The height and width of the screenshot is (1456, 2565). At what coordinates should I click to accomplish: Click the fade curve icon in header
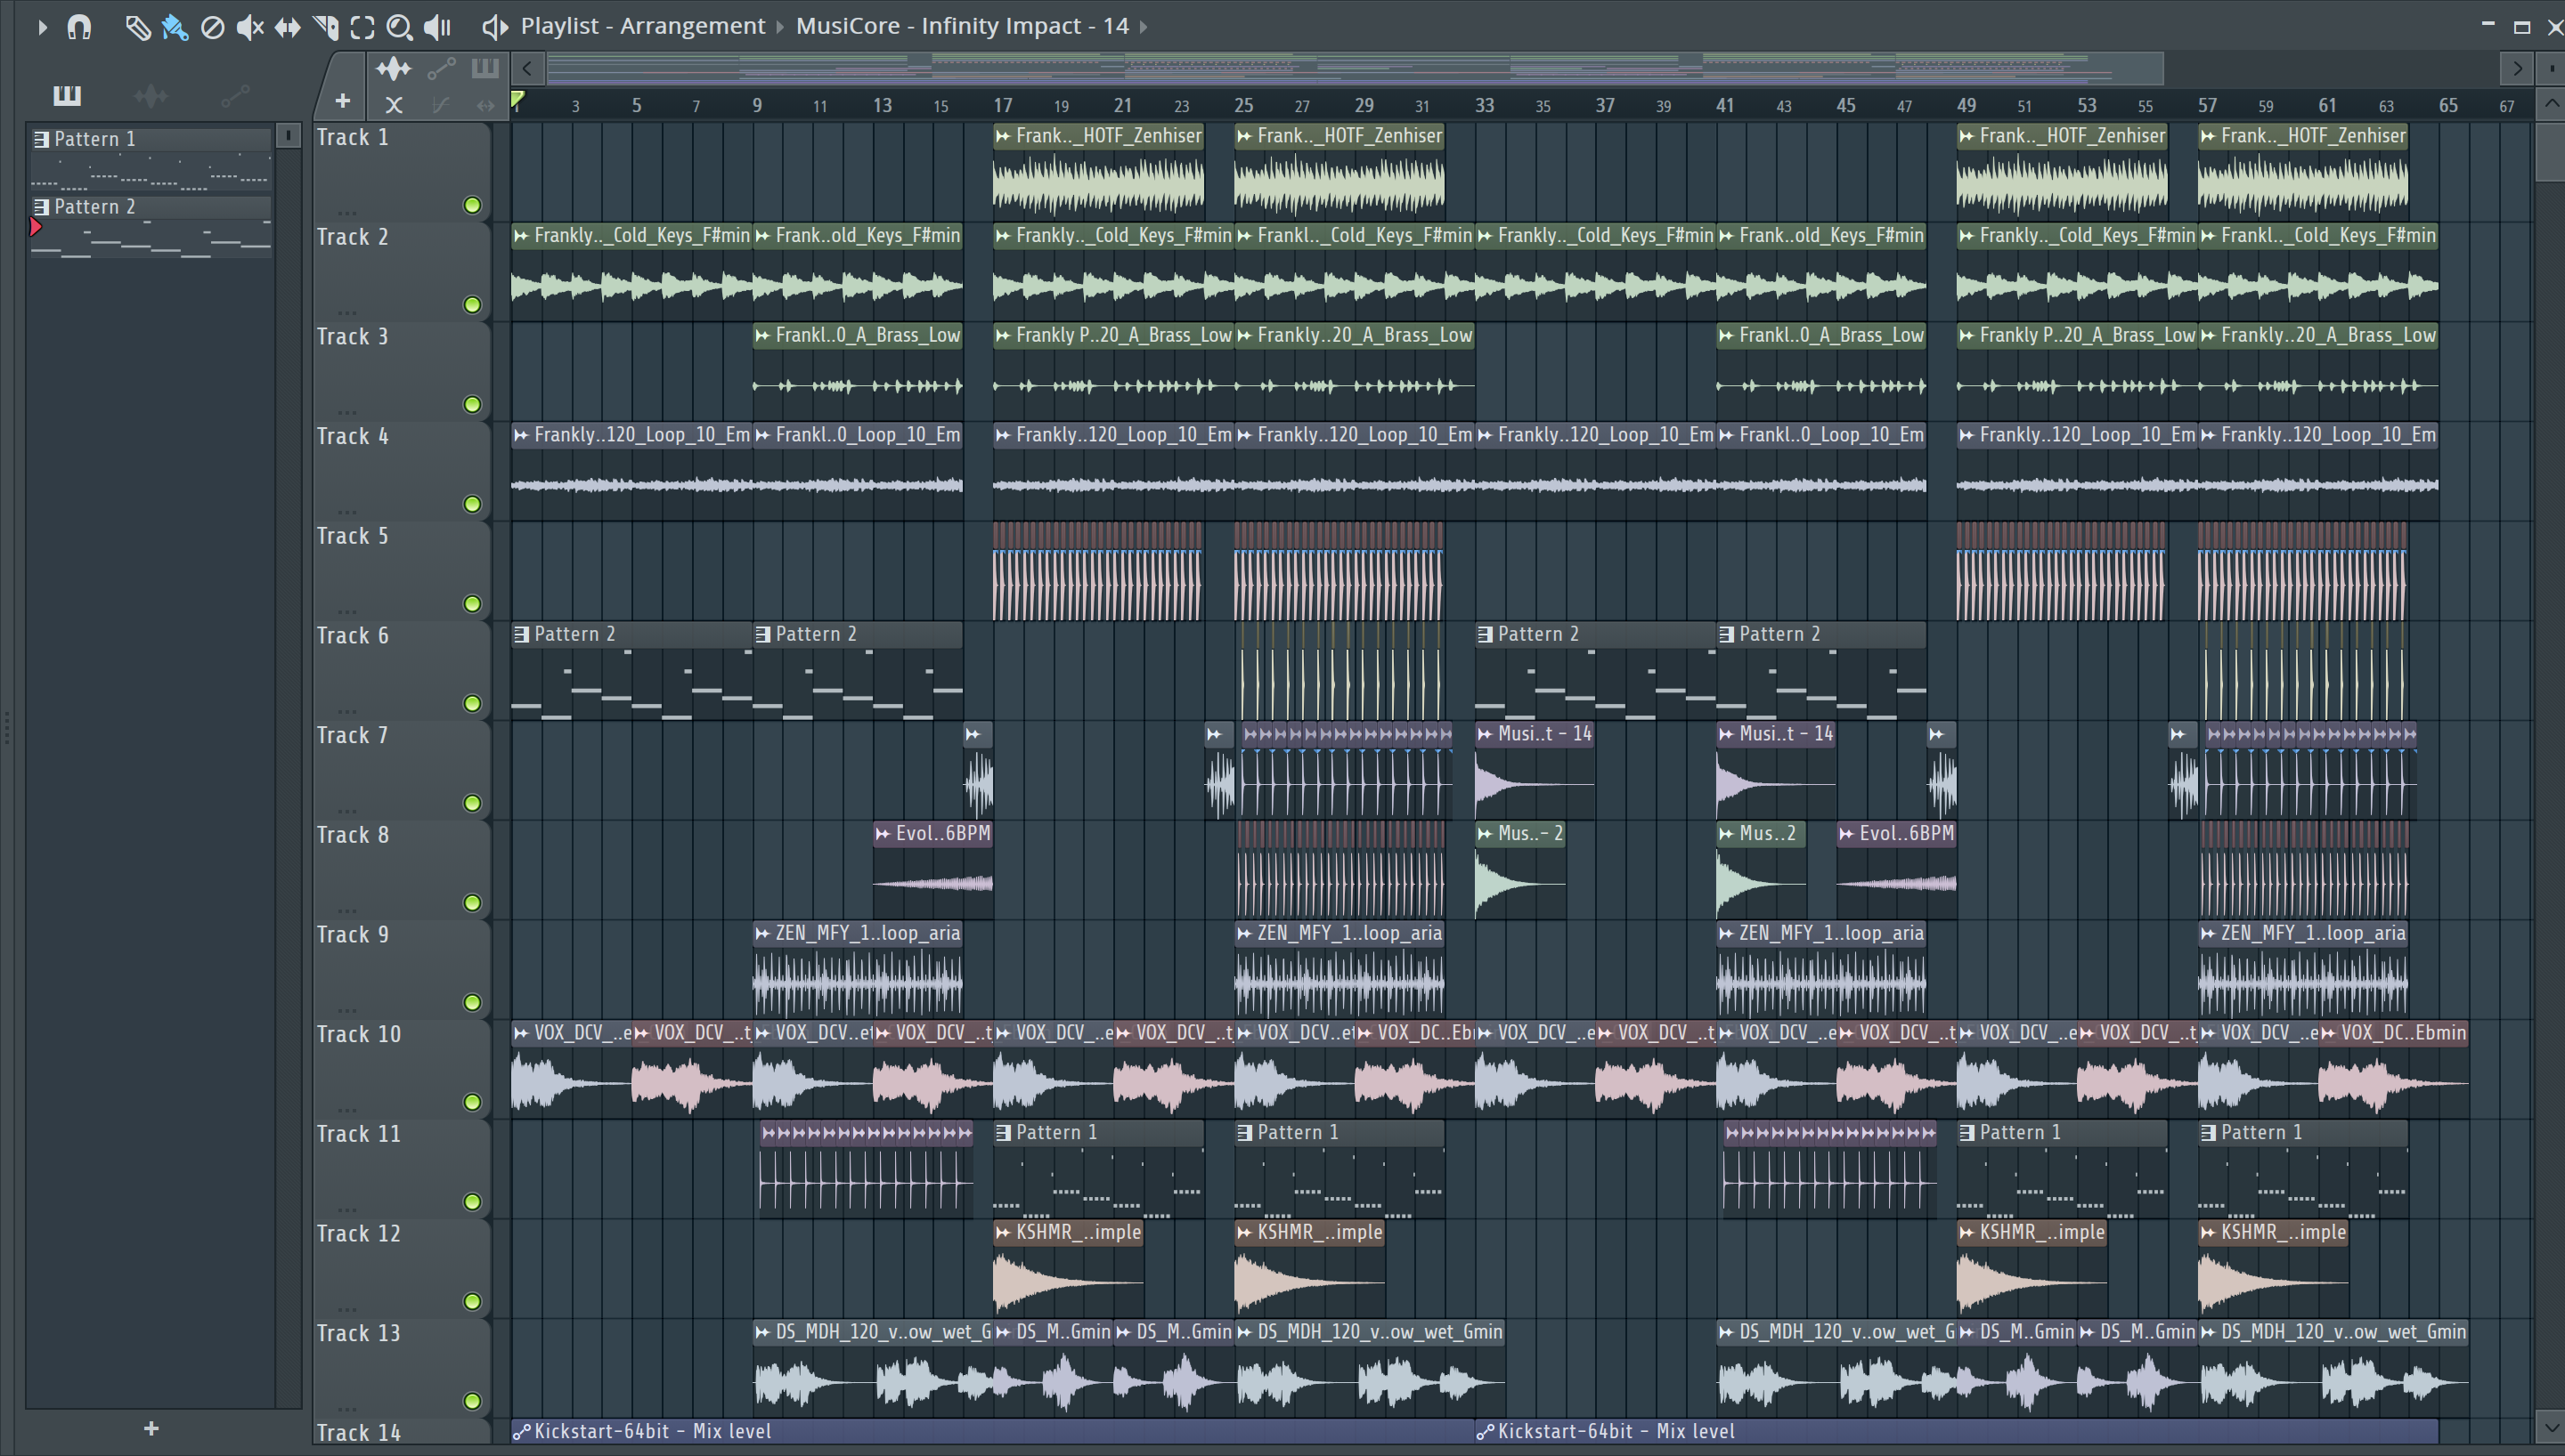pos(440,105)
